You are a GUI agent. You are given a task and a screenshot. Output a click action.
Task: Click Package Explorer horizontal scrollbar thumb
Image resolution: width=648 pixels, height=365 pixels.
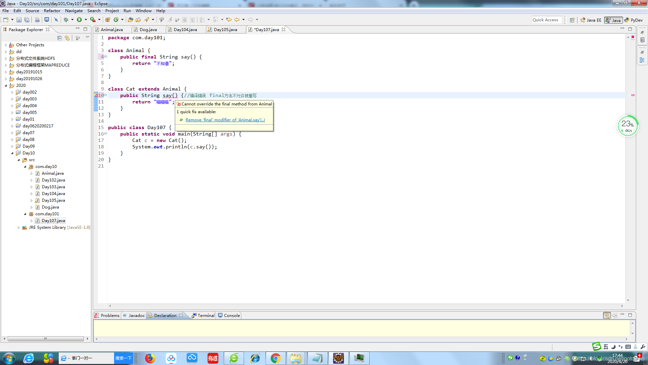(46, 339)
